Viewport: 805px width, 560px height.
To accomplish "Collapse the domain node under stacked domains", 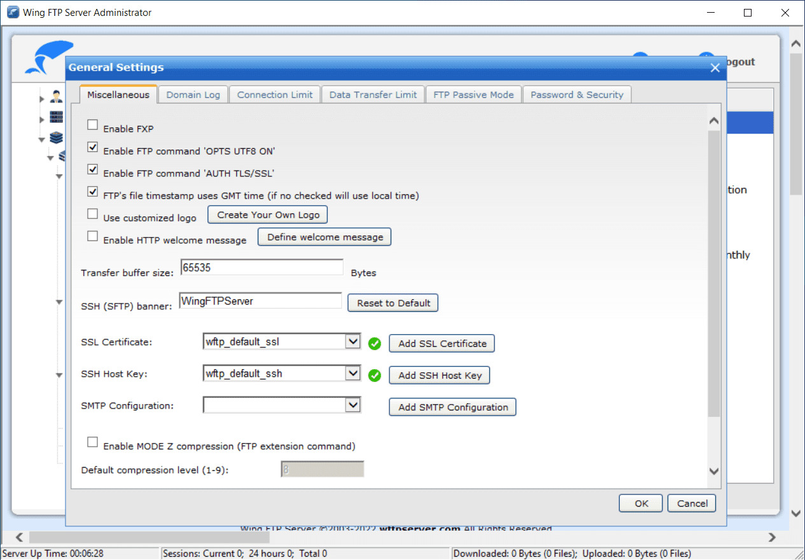I will point(50,158).
